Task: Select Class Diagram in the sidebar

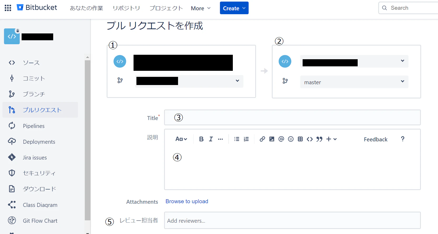Action: click(x=40, y=205)
